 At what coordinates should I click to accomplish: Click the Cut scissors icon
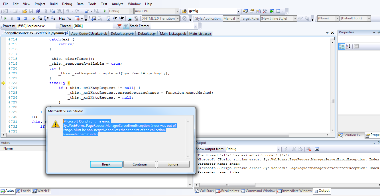(x=46, y=11)
